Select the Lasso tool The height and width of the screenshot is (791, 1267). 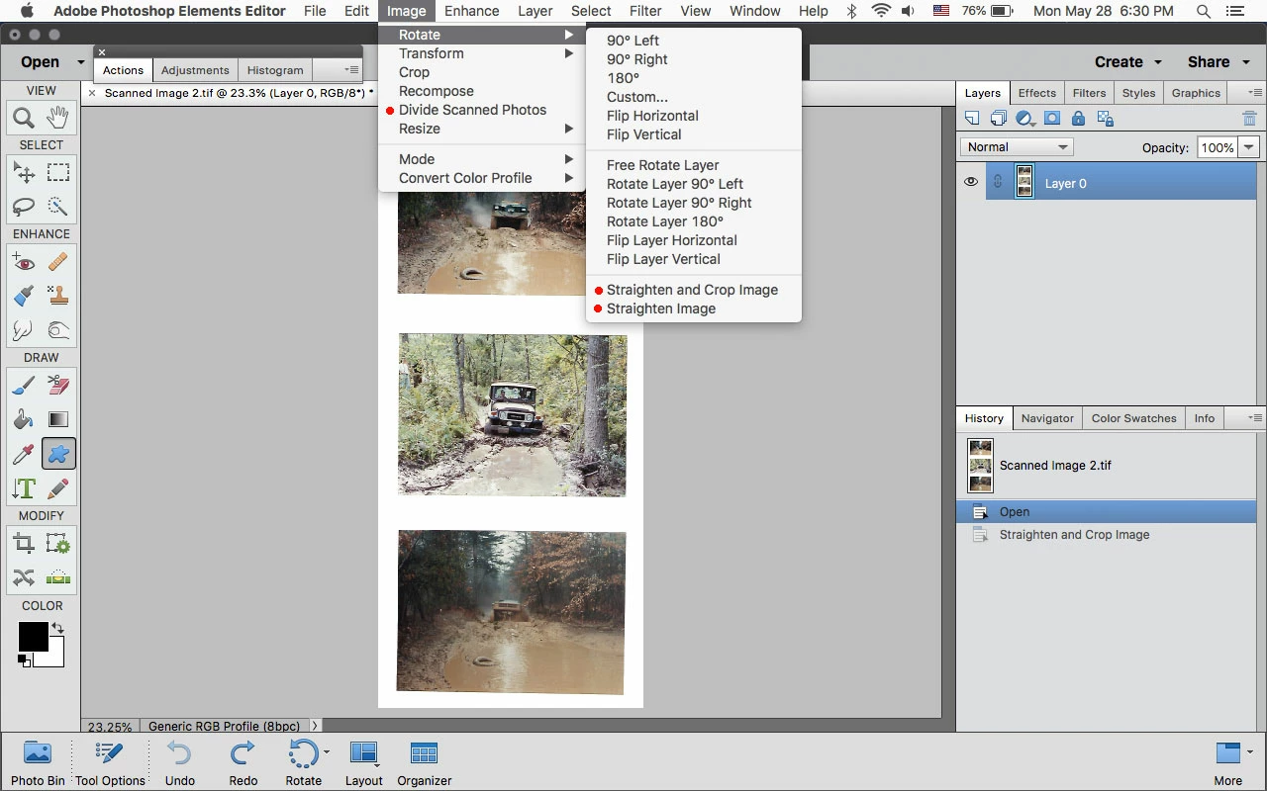(x=24, y=207)
